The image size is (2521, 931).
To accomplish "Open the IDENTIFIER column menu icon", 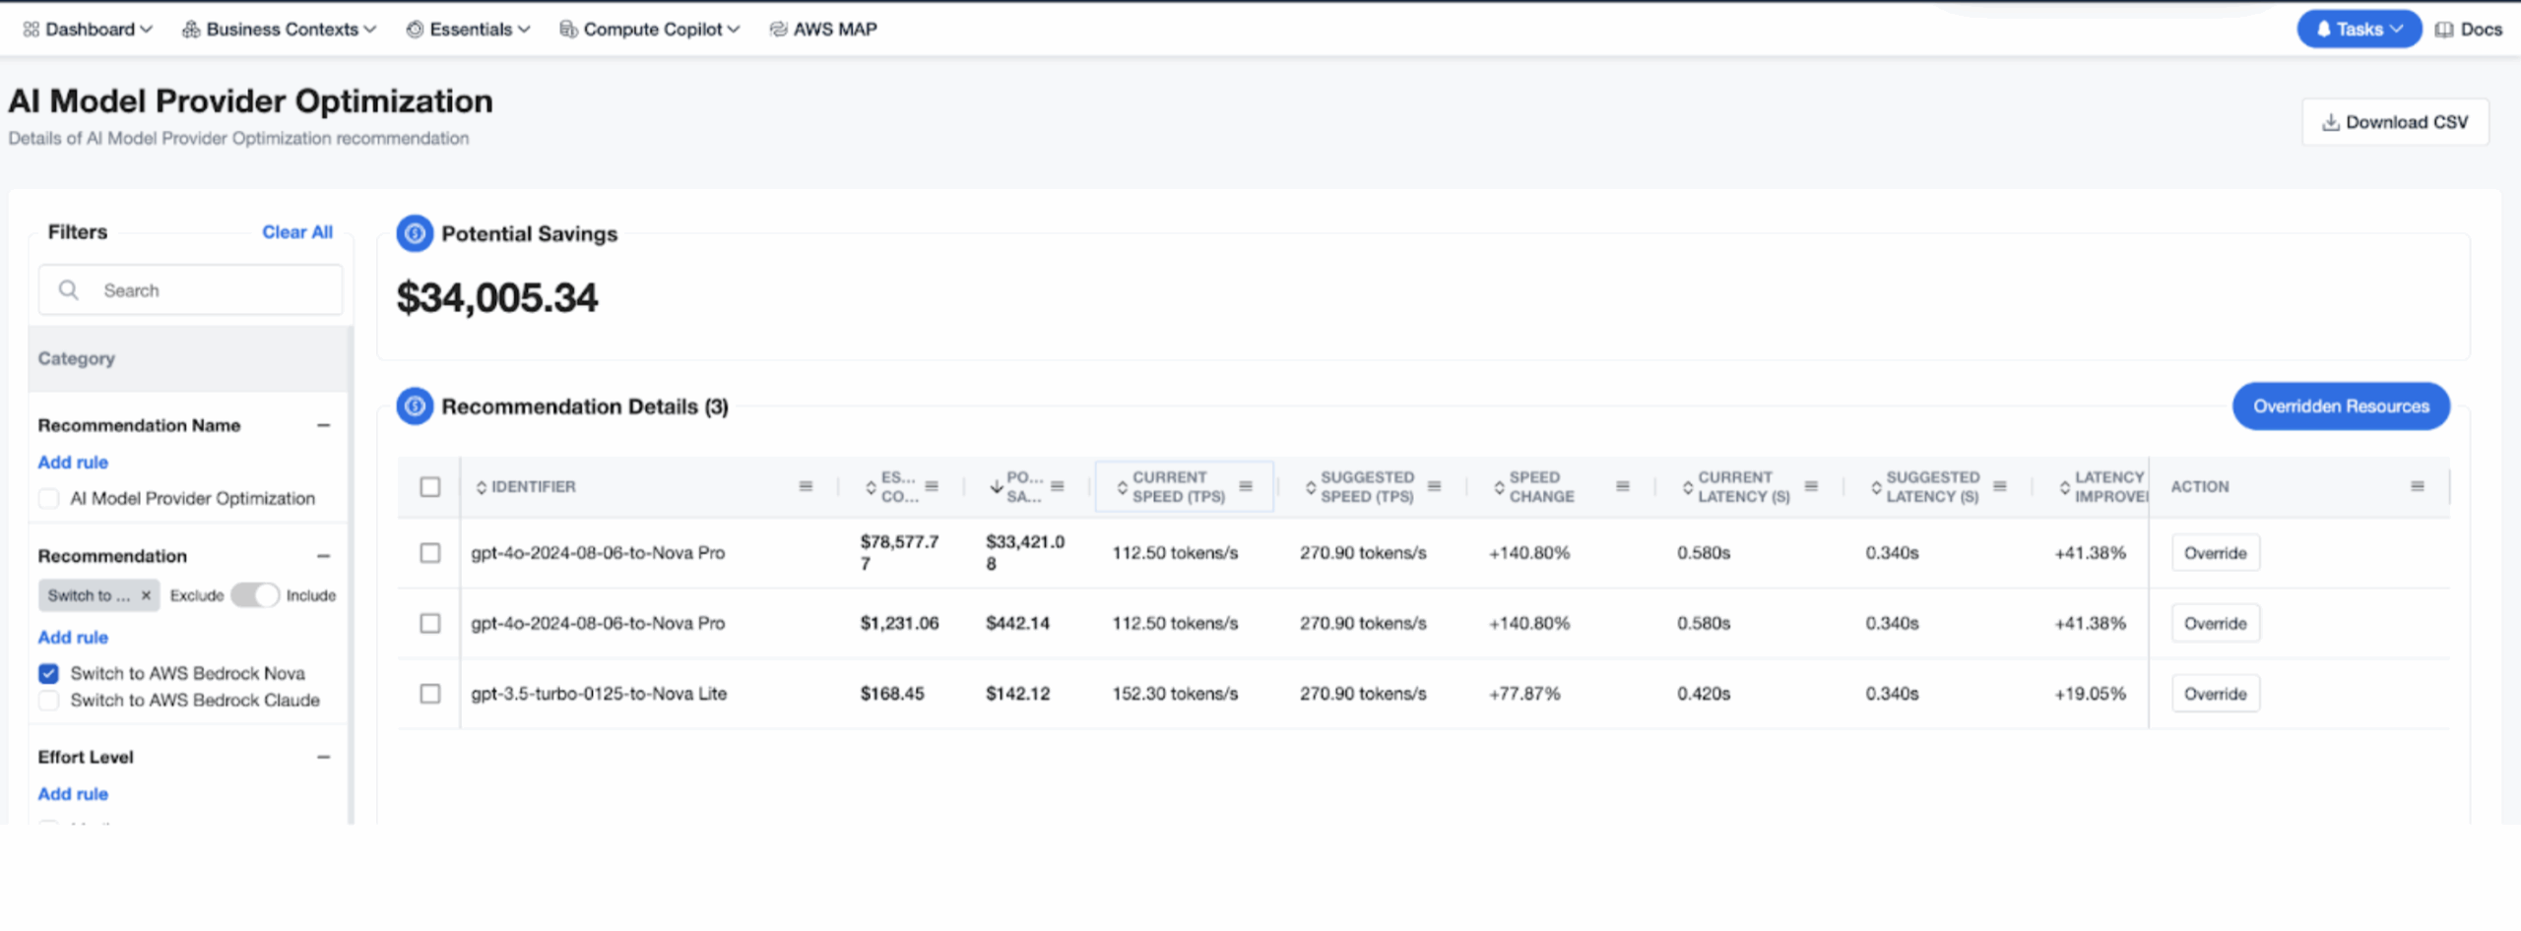I will point(806,487).
